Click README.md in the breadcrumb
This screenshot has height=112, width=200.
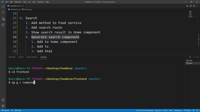[x=15, y=10]
